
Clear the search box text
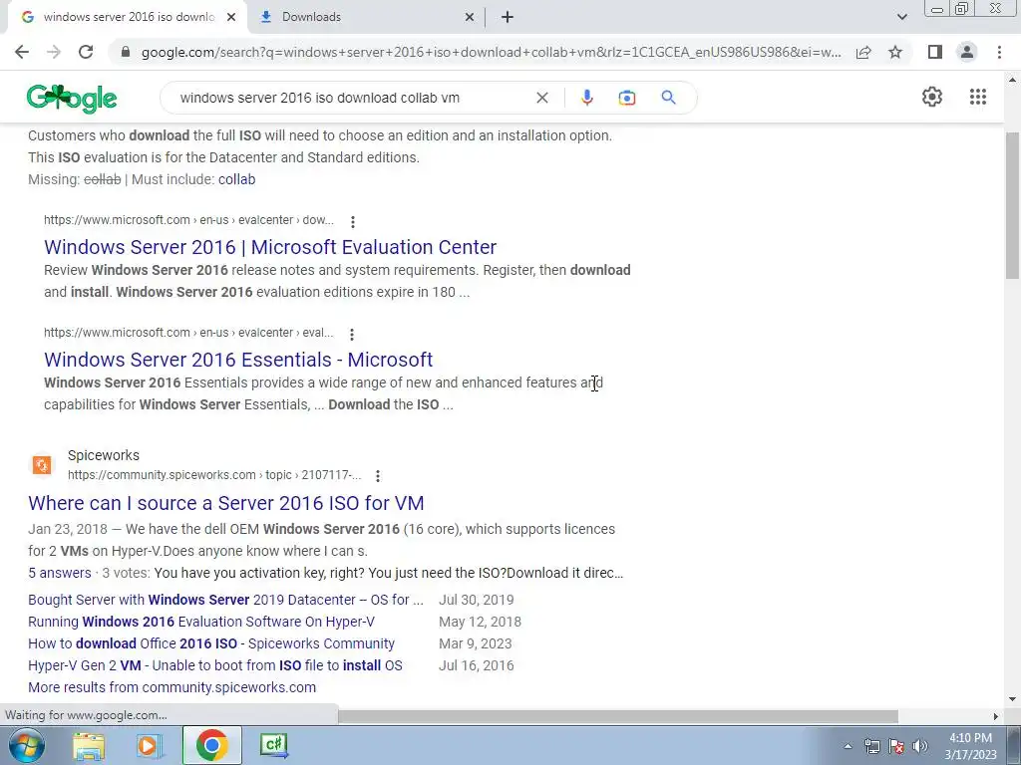click(541, 98)
